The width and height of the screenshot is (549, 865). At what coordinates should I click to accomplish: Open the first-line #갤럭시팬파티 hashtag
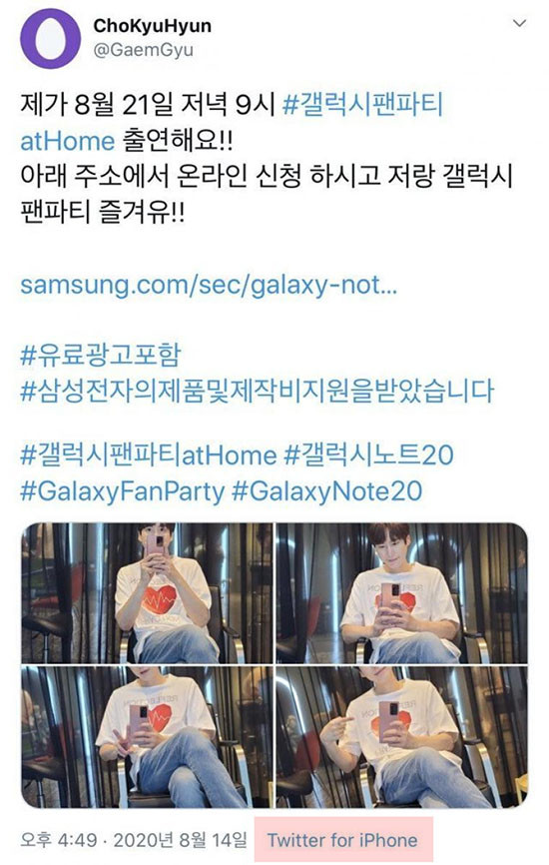pyautogui.click(x=362, y=105)
